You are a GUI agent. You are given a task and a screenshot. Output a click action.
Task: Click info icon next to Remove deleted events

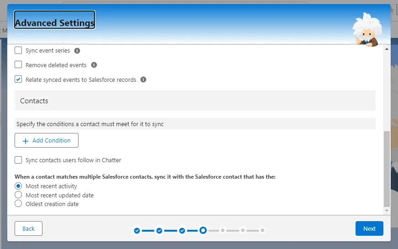[x=94, y=65]
